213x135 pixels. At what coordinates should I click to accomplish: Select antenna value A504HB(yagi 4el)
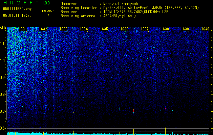[x=120, y=16]
